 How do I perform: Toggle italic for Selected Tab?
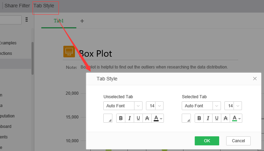(x=208, y=118)
